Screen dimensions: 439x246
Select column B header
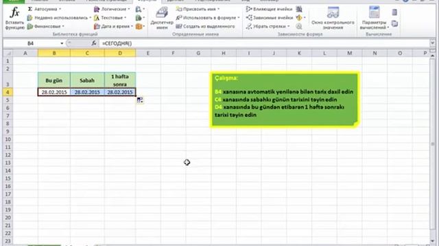(x=54, y=53)
